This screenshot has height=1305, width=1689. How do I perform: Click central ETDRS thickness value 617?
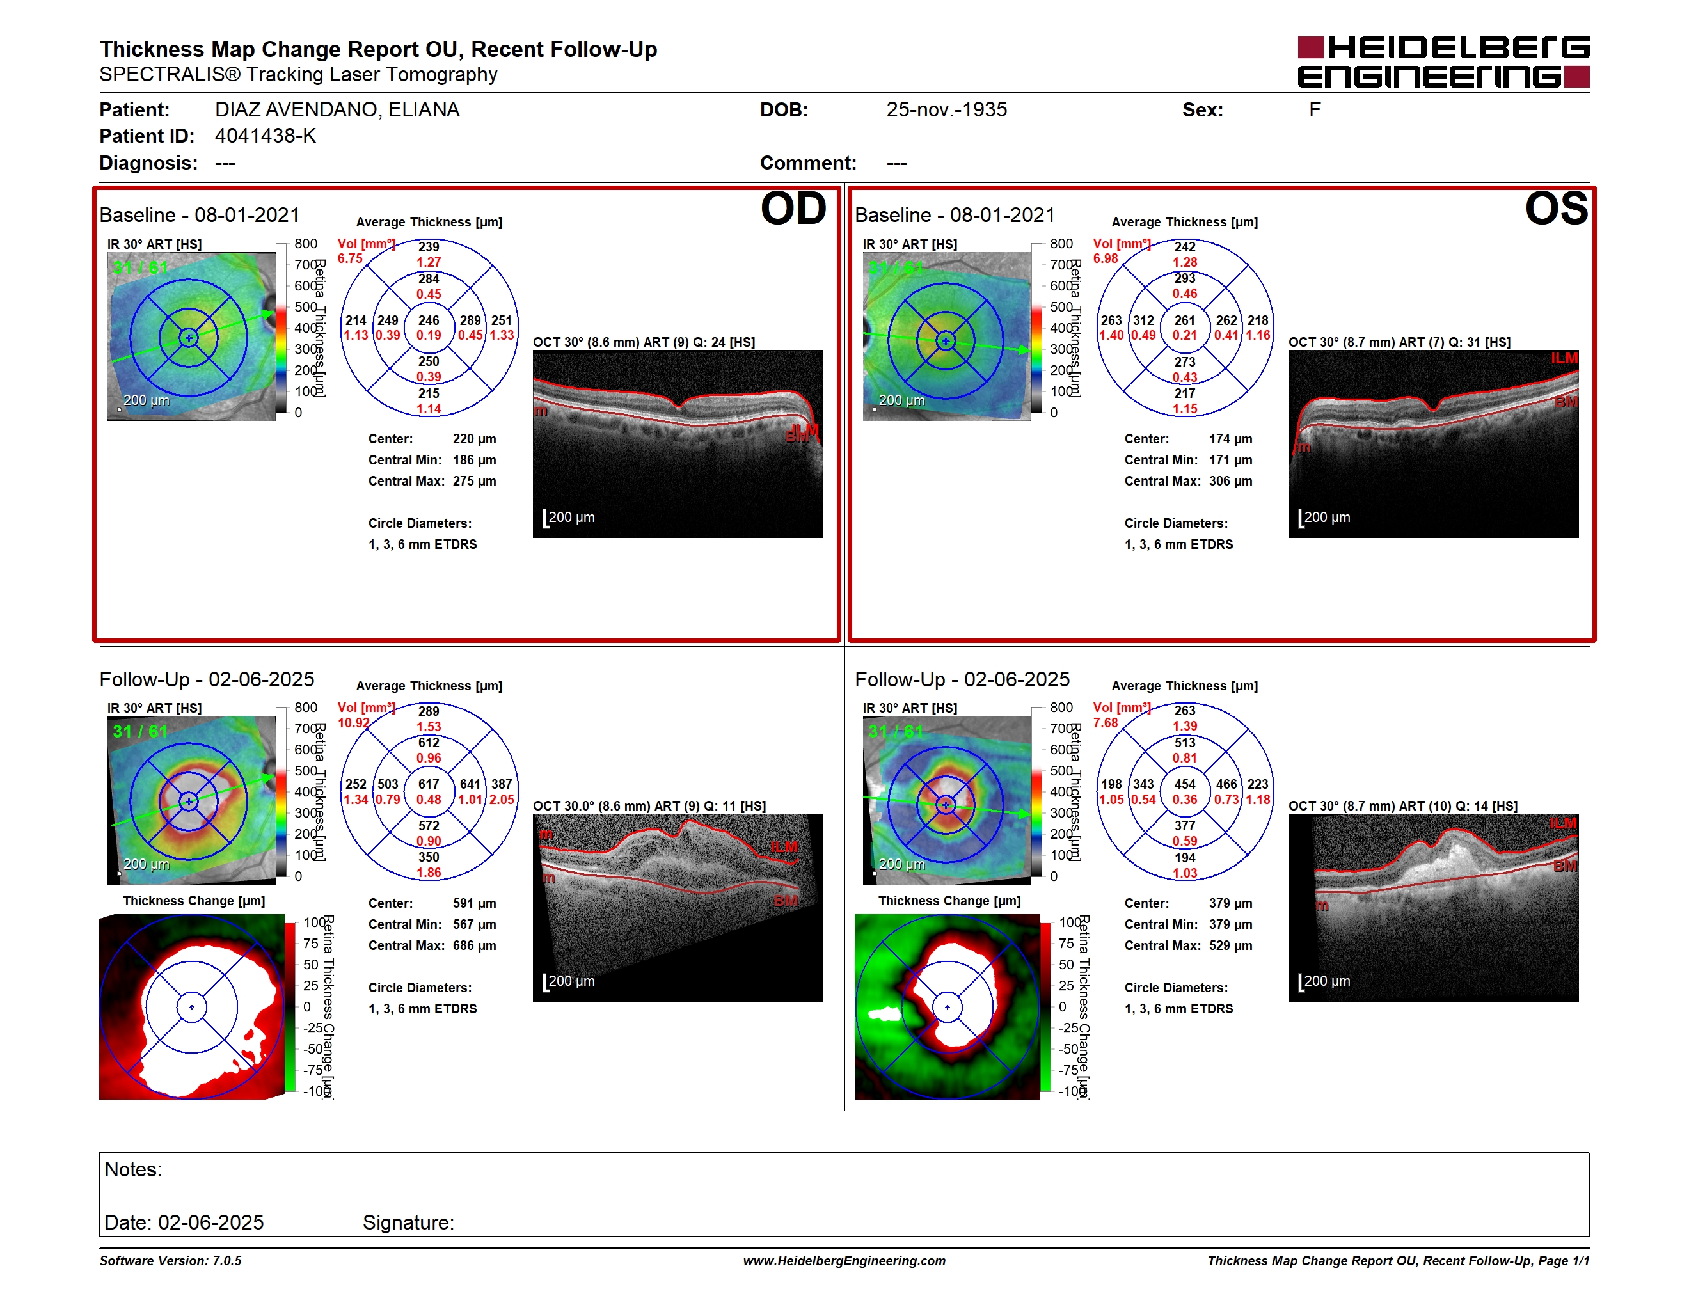[429, 784]
